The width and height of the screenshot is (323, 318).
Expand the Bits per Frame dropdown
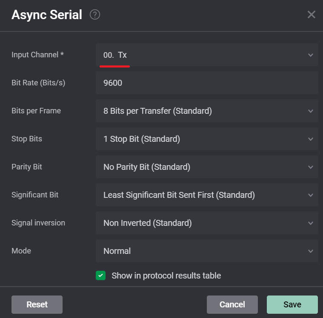click(206, 111)
